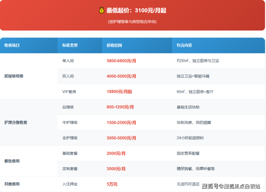266x192 pixels.
Task: Click the 护理分级收费 category cell
Action: coord(16,123)
